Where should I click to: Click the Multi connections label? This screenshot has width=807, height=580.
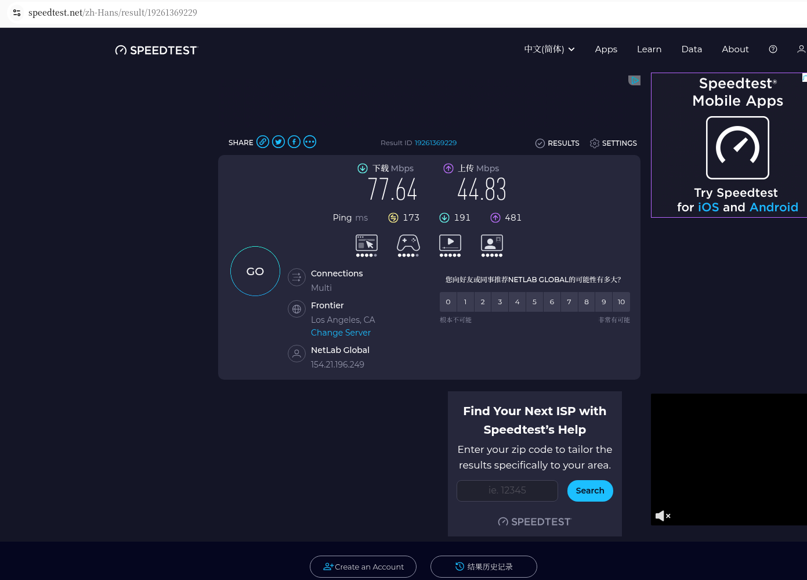(321, 288)
